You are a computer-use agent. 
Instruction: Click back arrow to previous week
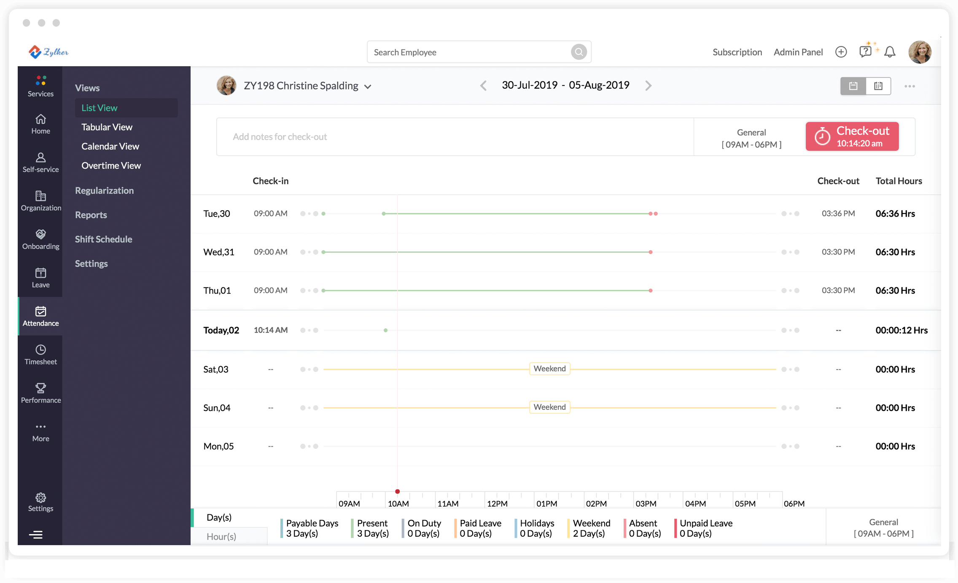point(484,85)
